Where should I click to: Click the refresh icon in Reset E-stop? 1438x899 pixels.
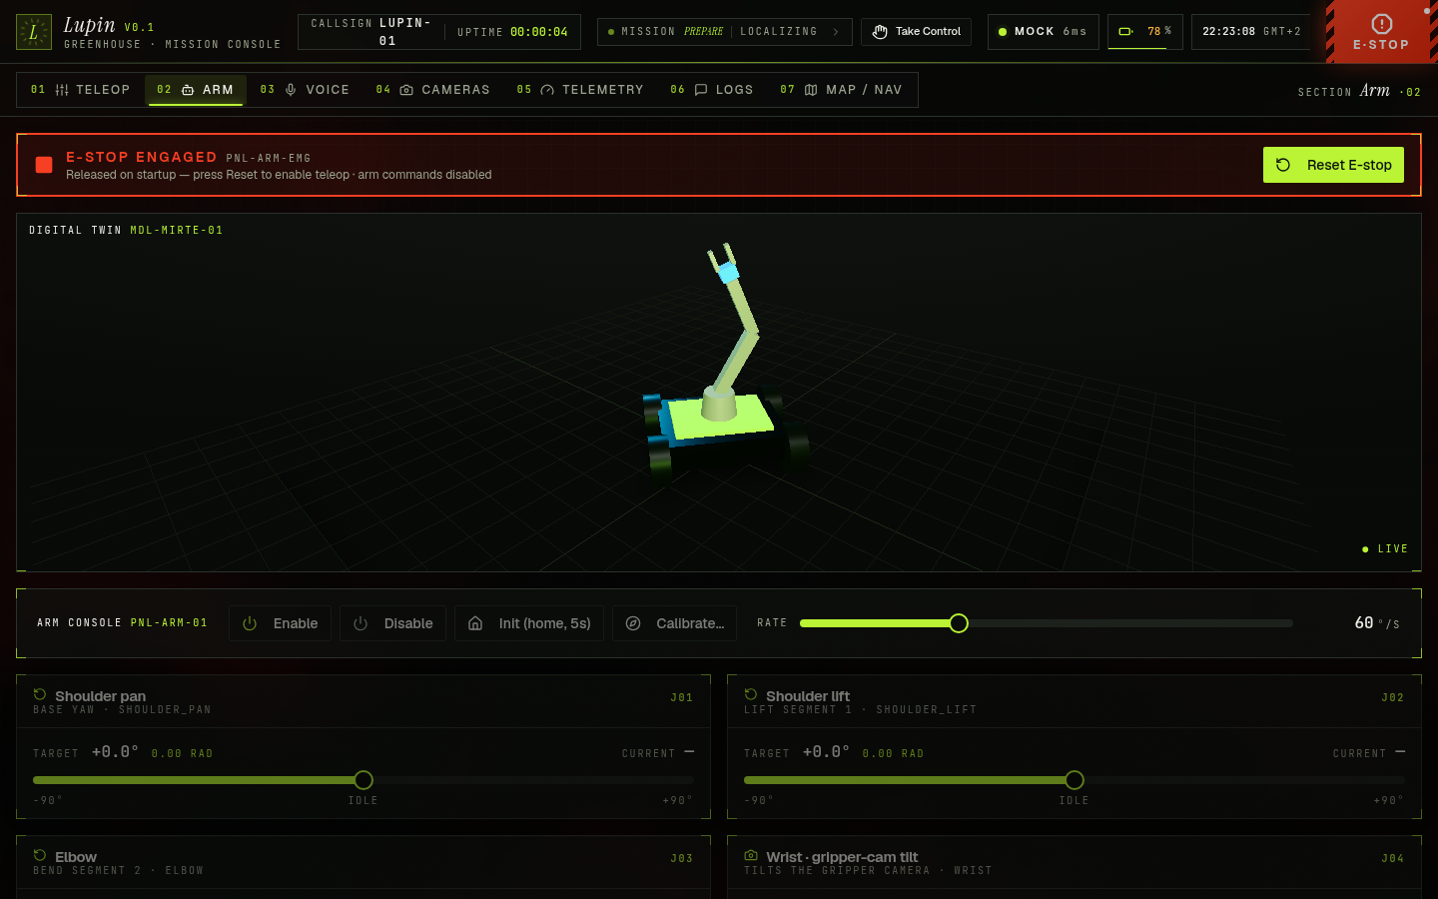1283,165
